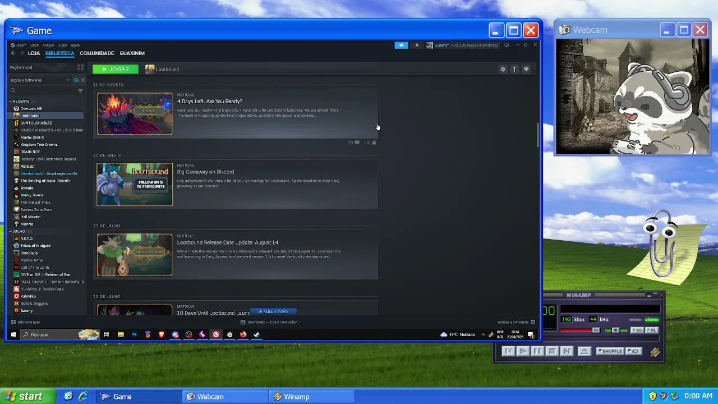Viewport: 718px width, 404px height.
Task: Expand the Jogos e Softwares dropdown
Action: [40, 80]
